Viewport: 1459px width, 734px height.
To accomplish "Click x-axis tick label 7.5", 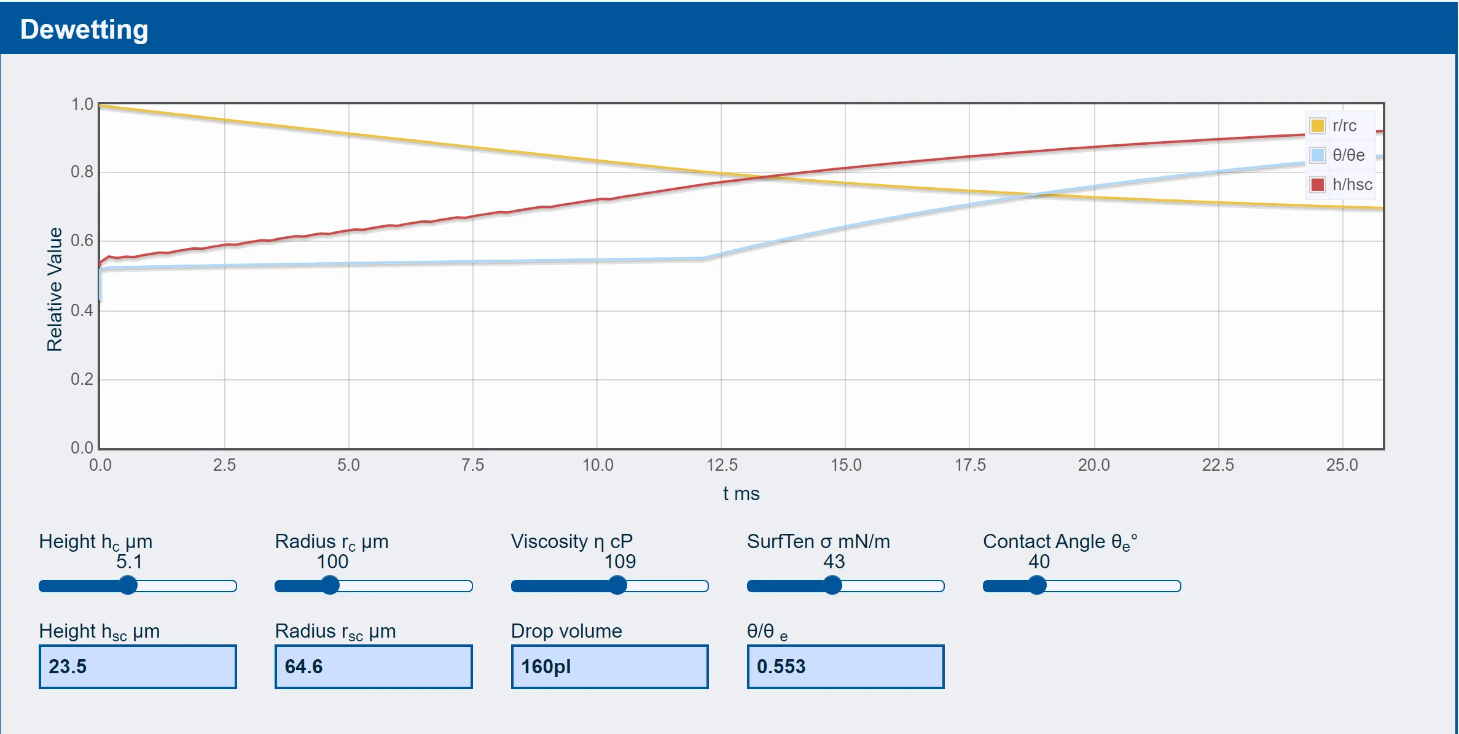I will (x=472, y=465).
